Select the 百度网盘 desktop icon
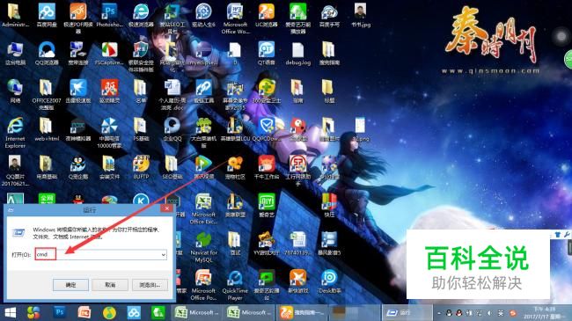The height and width of the screenshot is (321, 572). [47, 16]
